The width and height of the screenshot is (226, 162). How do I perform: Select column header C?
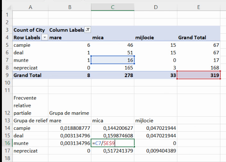coord(112,7)
